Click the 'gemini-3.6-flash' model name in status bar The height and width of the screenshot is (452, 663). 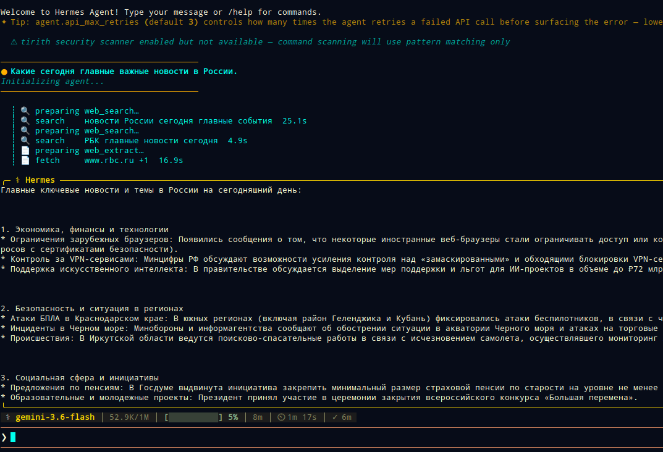click(55, 417)
